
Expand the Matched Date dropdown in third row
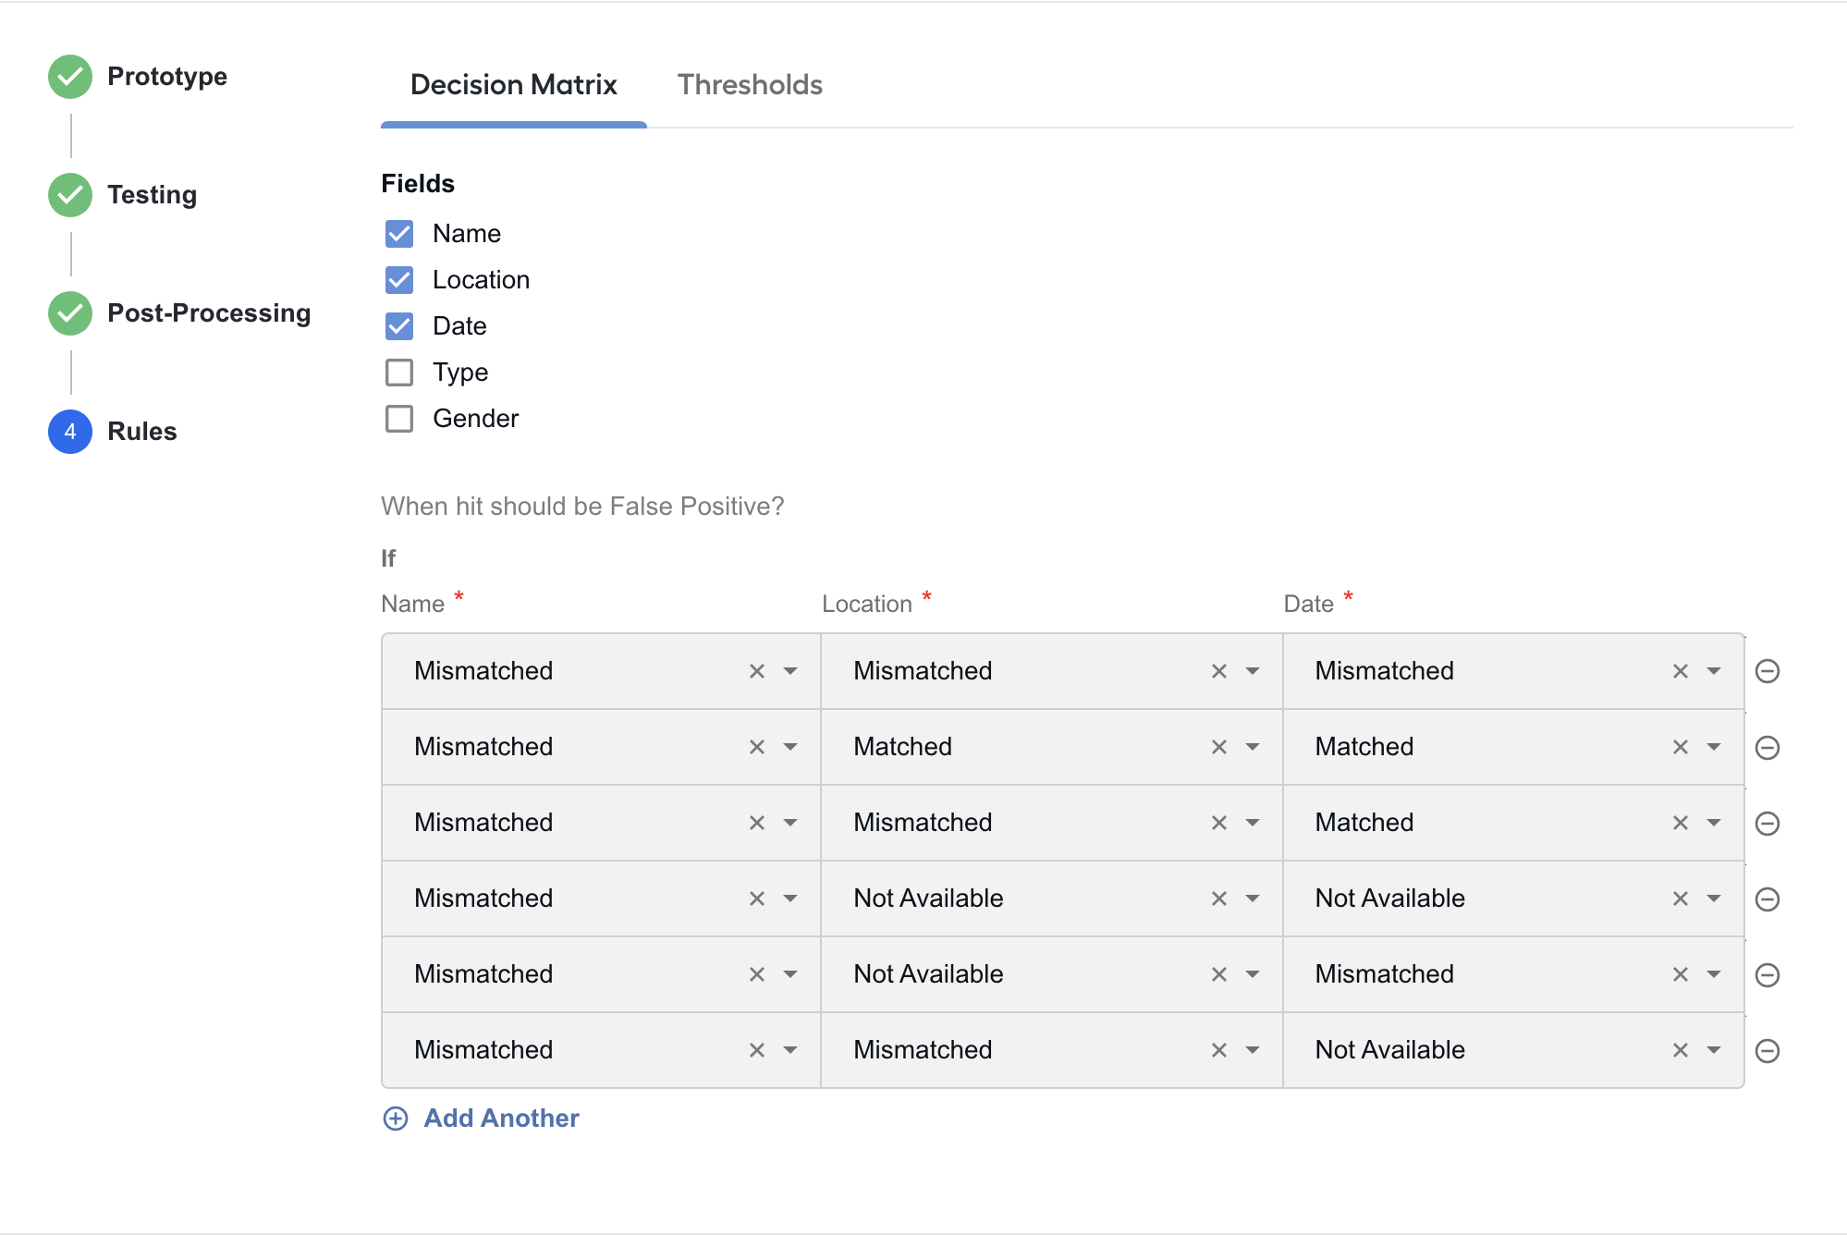[x=1714, y=823]
